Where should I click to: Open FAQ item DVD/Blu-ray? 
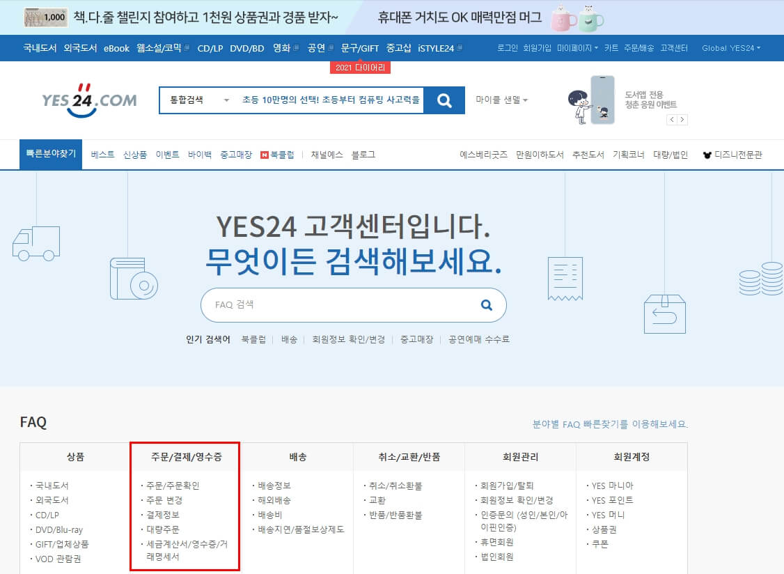[x=59, y=529]
